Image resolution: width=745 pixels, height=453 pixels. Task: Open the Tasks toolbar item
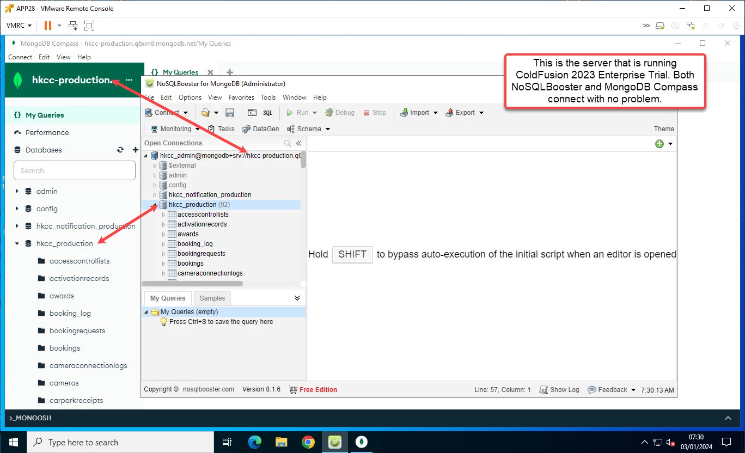coord(221,129)
